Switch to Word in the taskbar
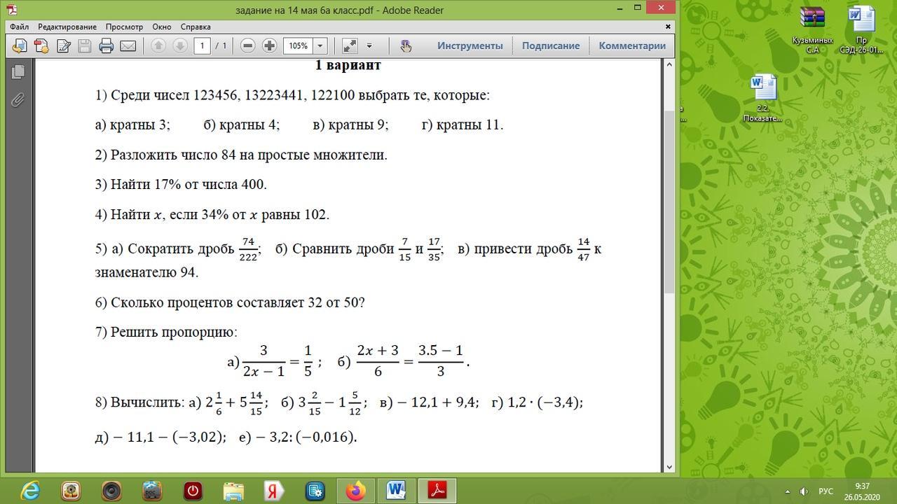 click(x=397, y=491)
